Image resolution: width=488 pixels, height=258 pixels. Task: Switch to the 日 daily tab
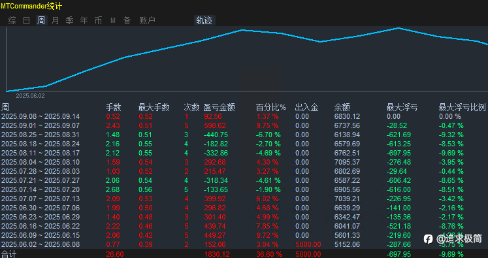pyautogui.click(x=26, y=20)
